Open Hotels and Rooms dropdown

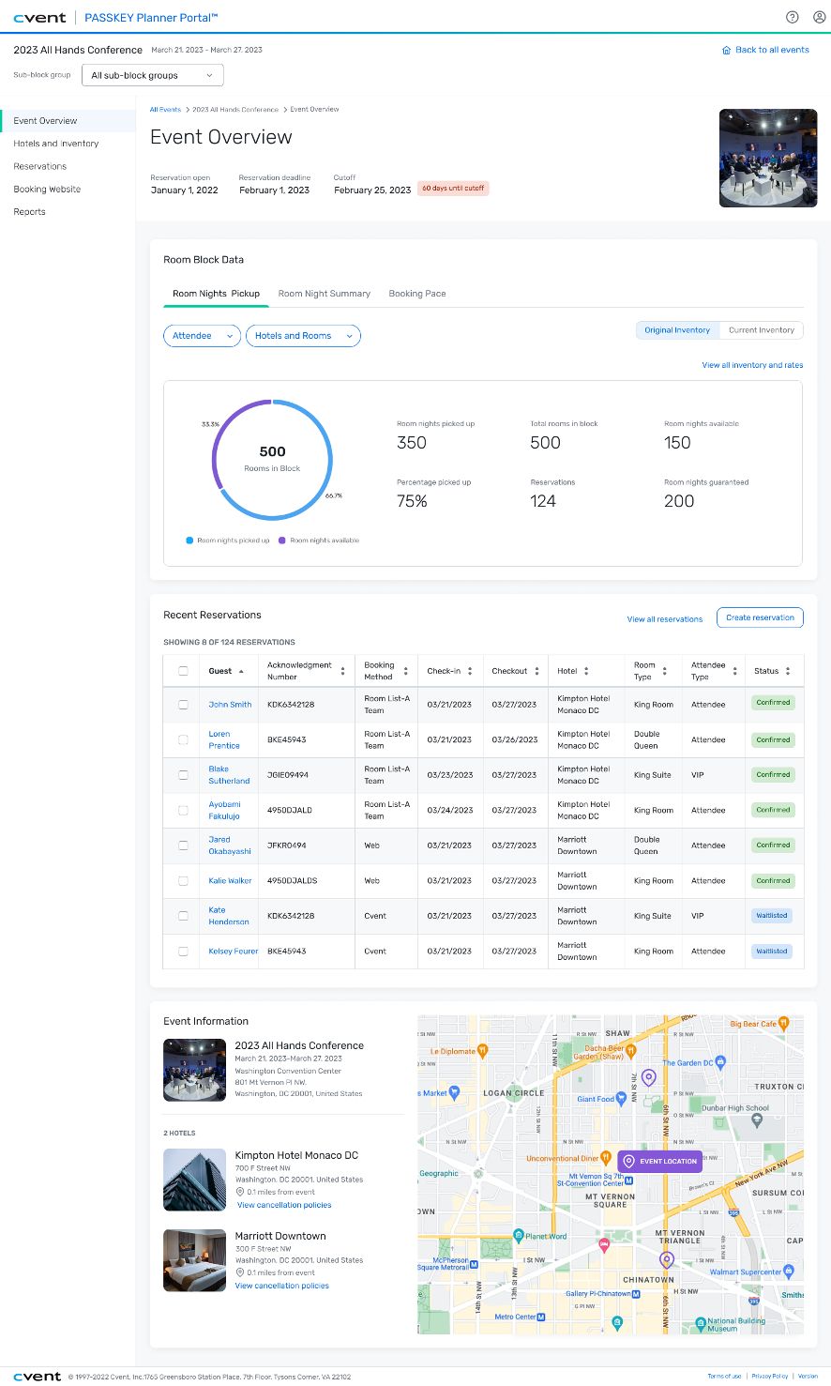click(x=303, y=336)
